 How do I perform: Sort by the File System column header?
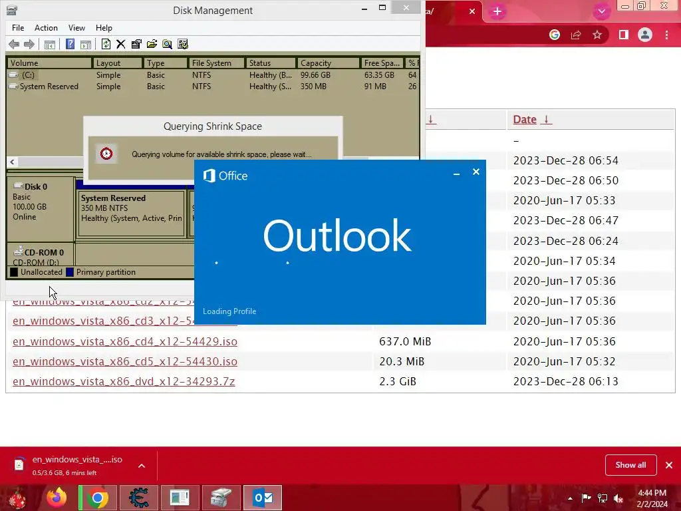pos(216,63)
